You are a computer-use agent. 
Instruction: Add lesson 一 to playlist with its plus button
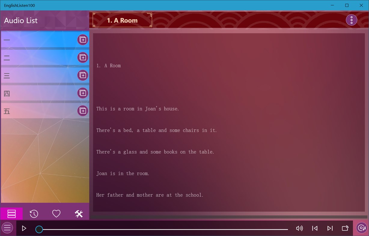(83, 39)
